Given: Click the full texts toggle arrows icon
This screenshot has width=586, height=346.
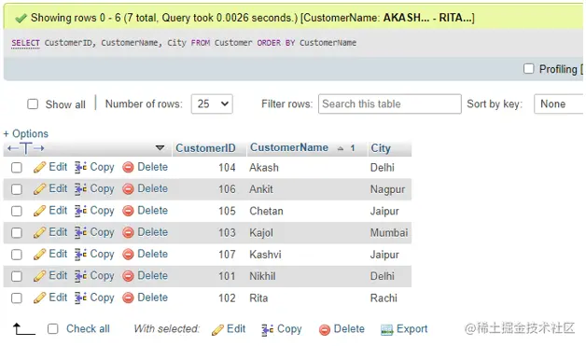Looking at the screenshot, I should pyautogui.click(x=26, y=148).
